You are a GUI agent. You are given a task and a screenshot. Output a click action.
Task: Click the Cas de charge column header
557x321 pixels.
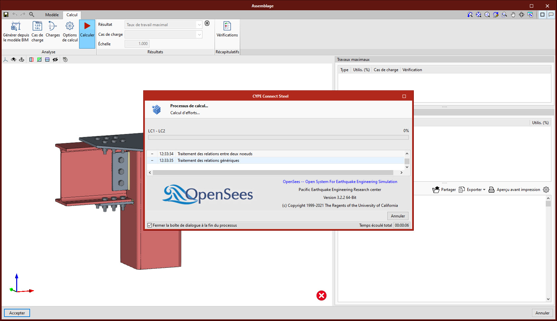pyautogui.click(x=386, y=70)
